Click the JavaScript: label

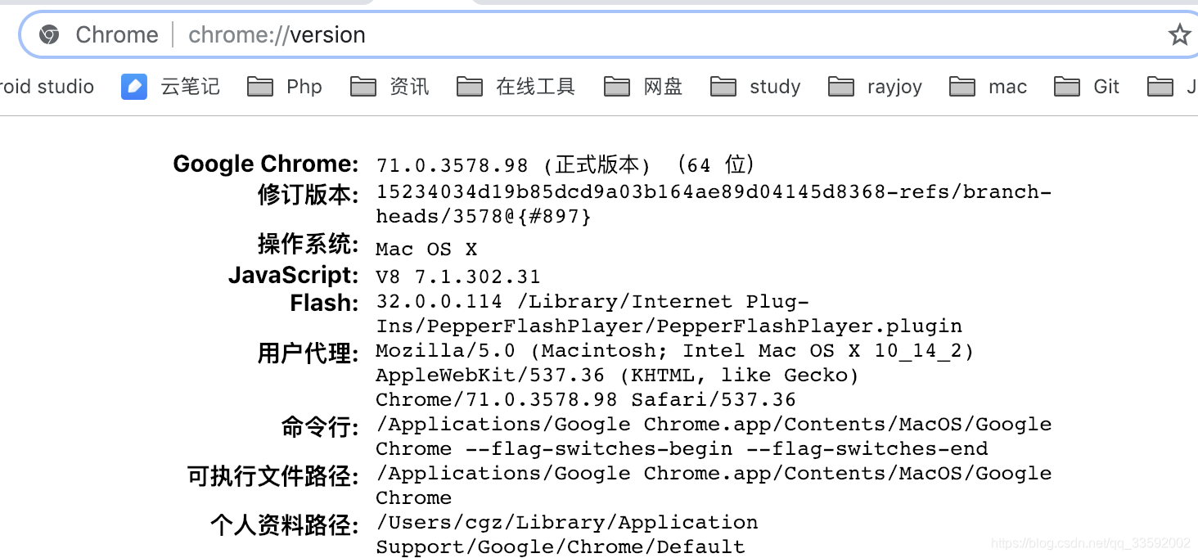pos(294,275)
